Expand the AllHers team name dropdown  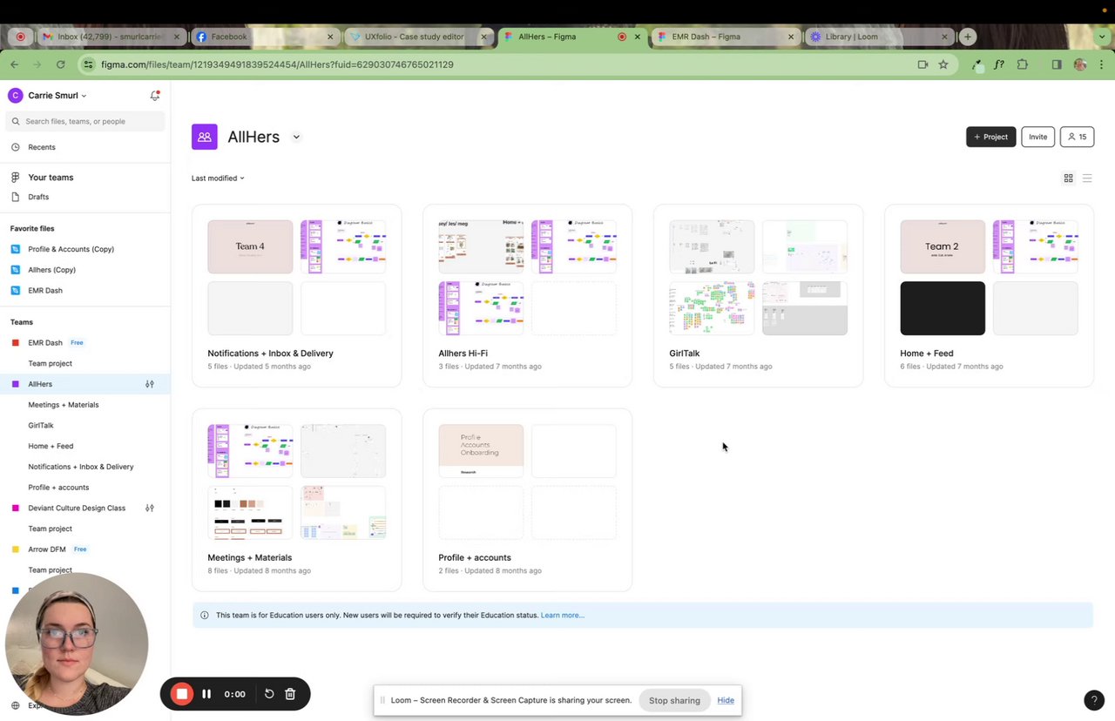click(x=296, y=137)
